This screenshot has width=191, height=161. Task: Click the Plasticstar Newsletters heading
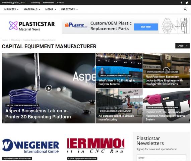(150, 141)
